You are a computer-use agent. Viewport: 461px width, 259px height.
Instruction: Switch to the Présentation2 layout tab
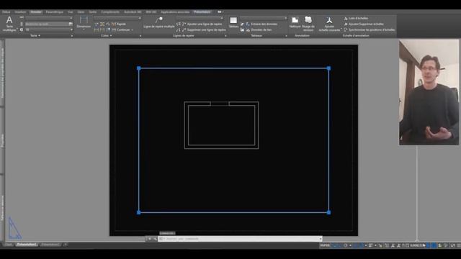point(50,245)
